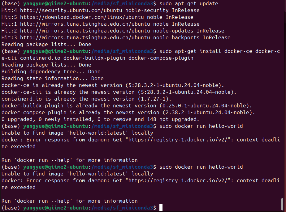Click the 'Hit:1' mirrors.tuna.tsinghua.edu.cn noble line
This screenshot has width=286, height=212.
101,24
